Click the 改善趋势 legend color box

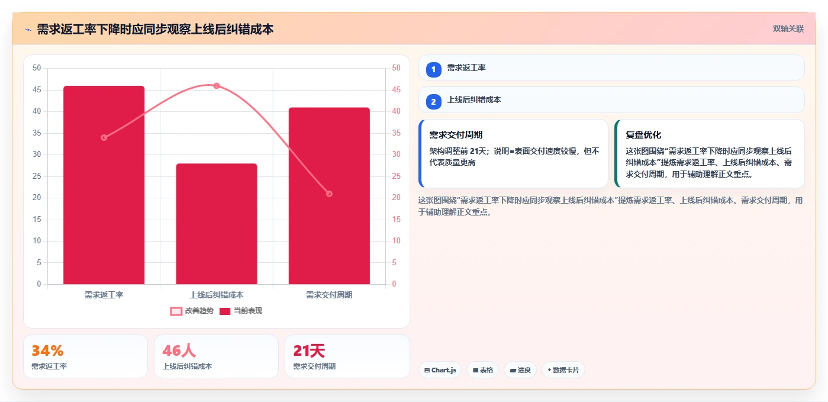[176, 311]
